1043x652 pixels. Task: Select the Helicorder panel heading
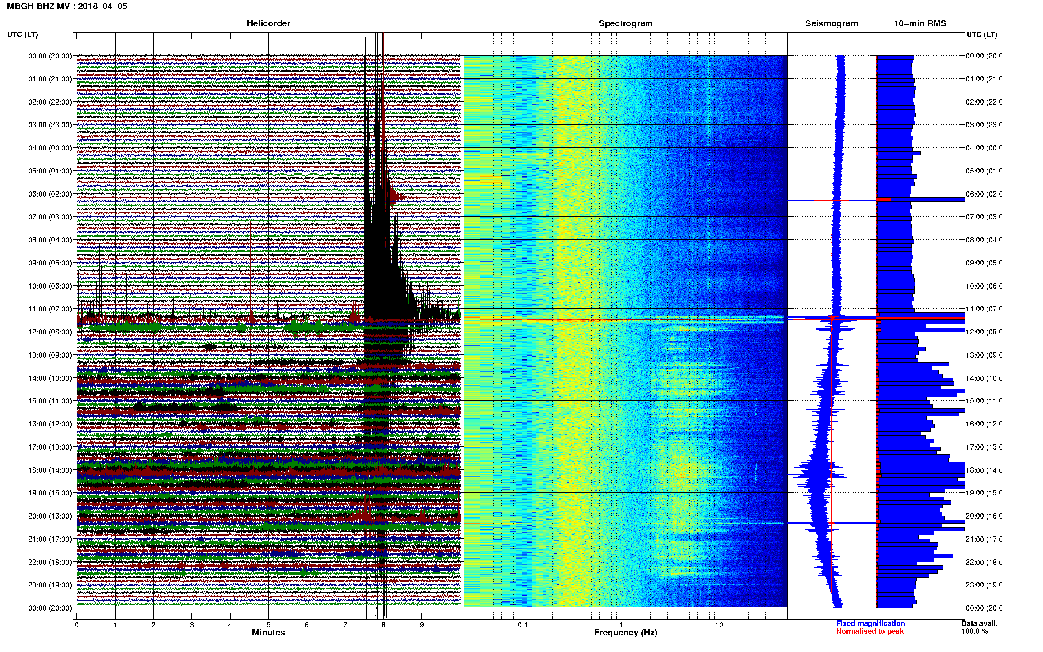click(268, 24)
